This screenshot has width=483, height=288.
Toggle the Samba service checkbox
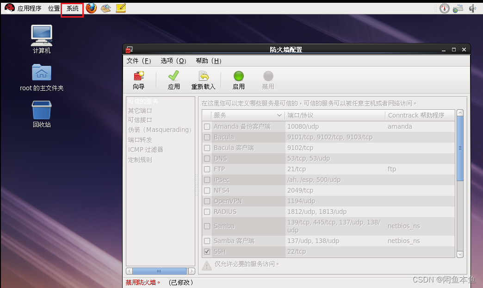click(x=207, y=226)
